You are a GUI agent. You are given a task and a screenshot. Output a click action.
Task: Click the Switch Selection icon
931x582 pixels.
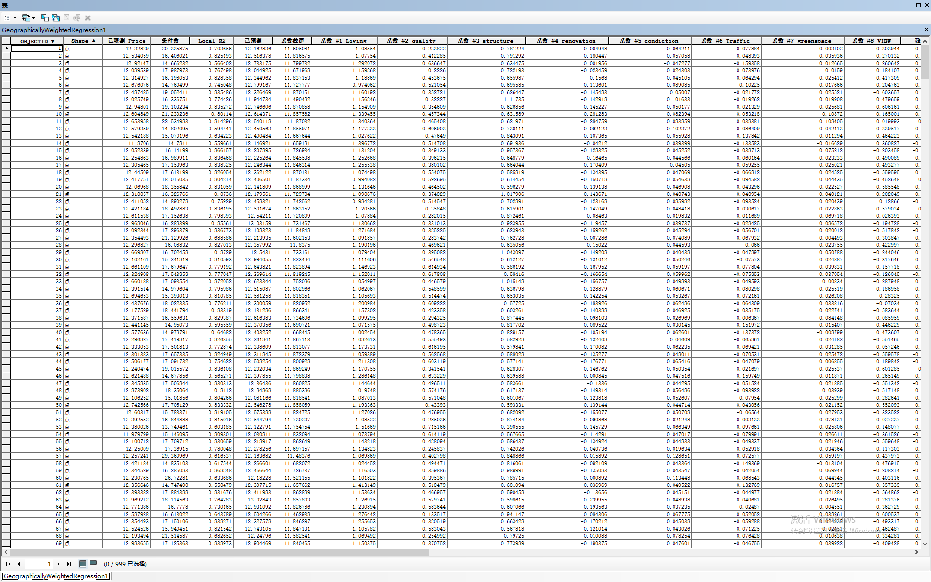pos(56,18)
